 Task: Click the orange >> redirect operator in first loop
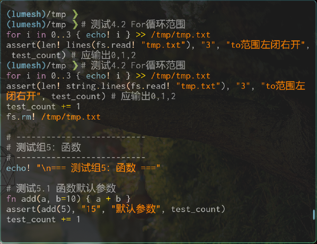pyautogui.click(x=141, y=35)
